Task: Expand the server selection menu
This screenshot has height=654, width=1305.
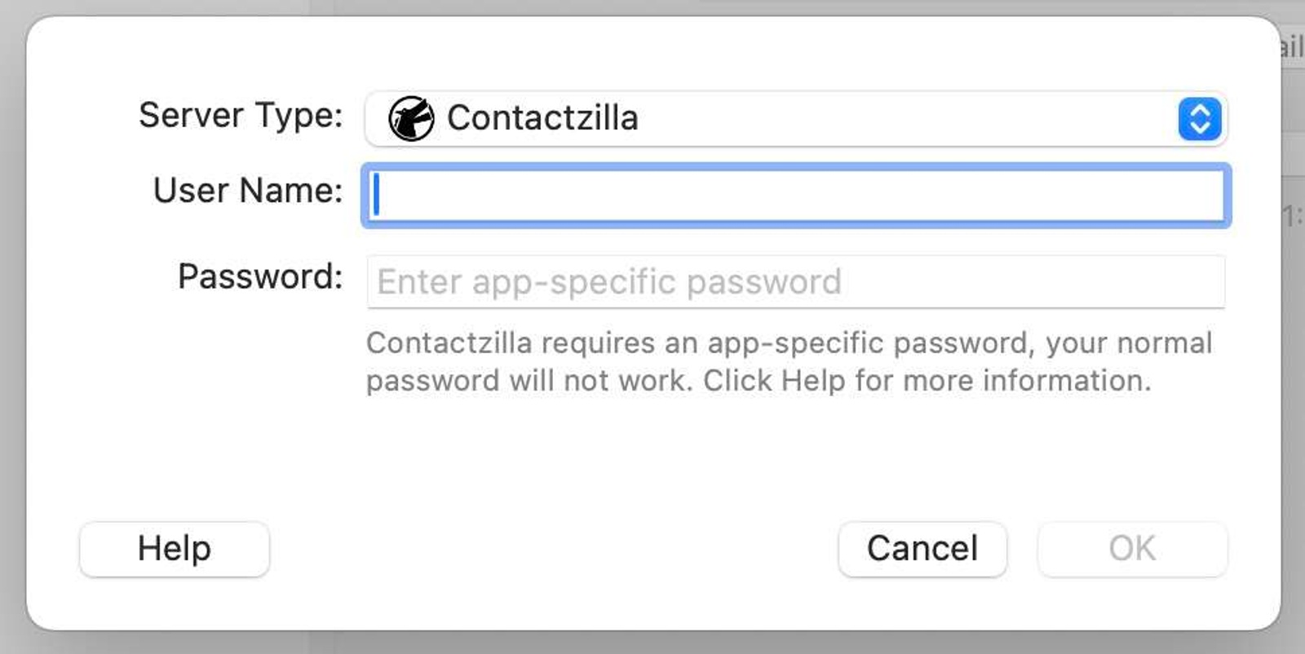Action: pyautogui.click(x=795, y=119)
